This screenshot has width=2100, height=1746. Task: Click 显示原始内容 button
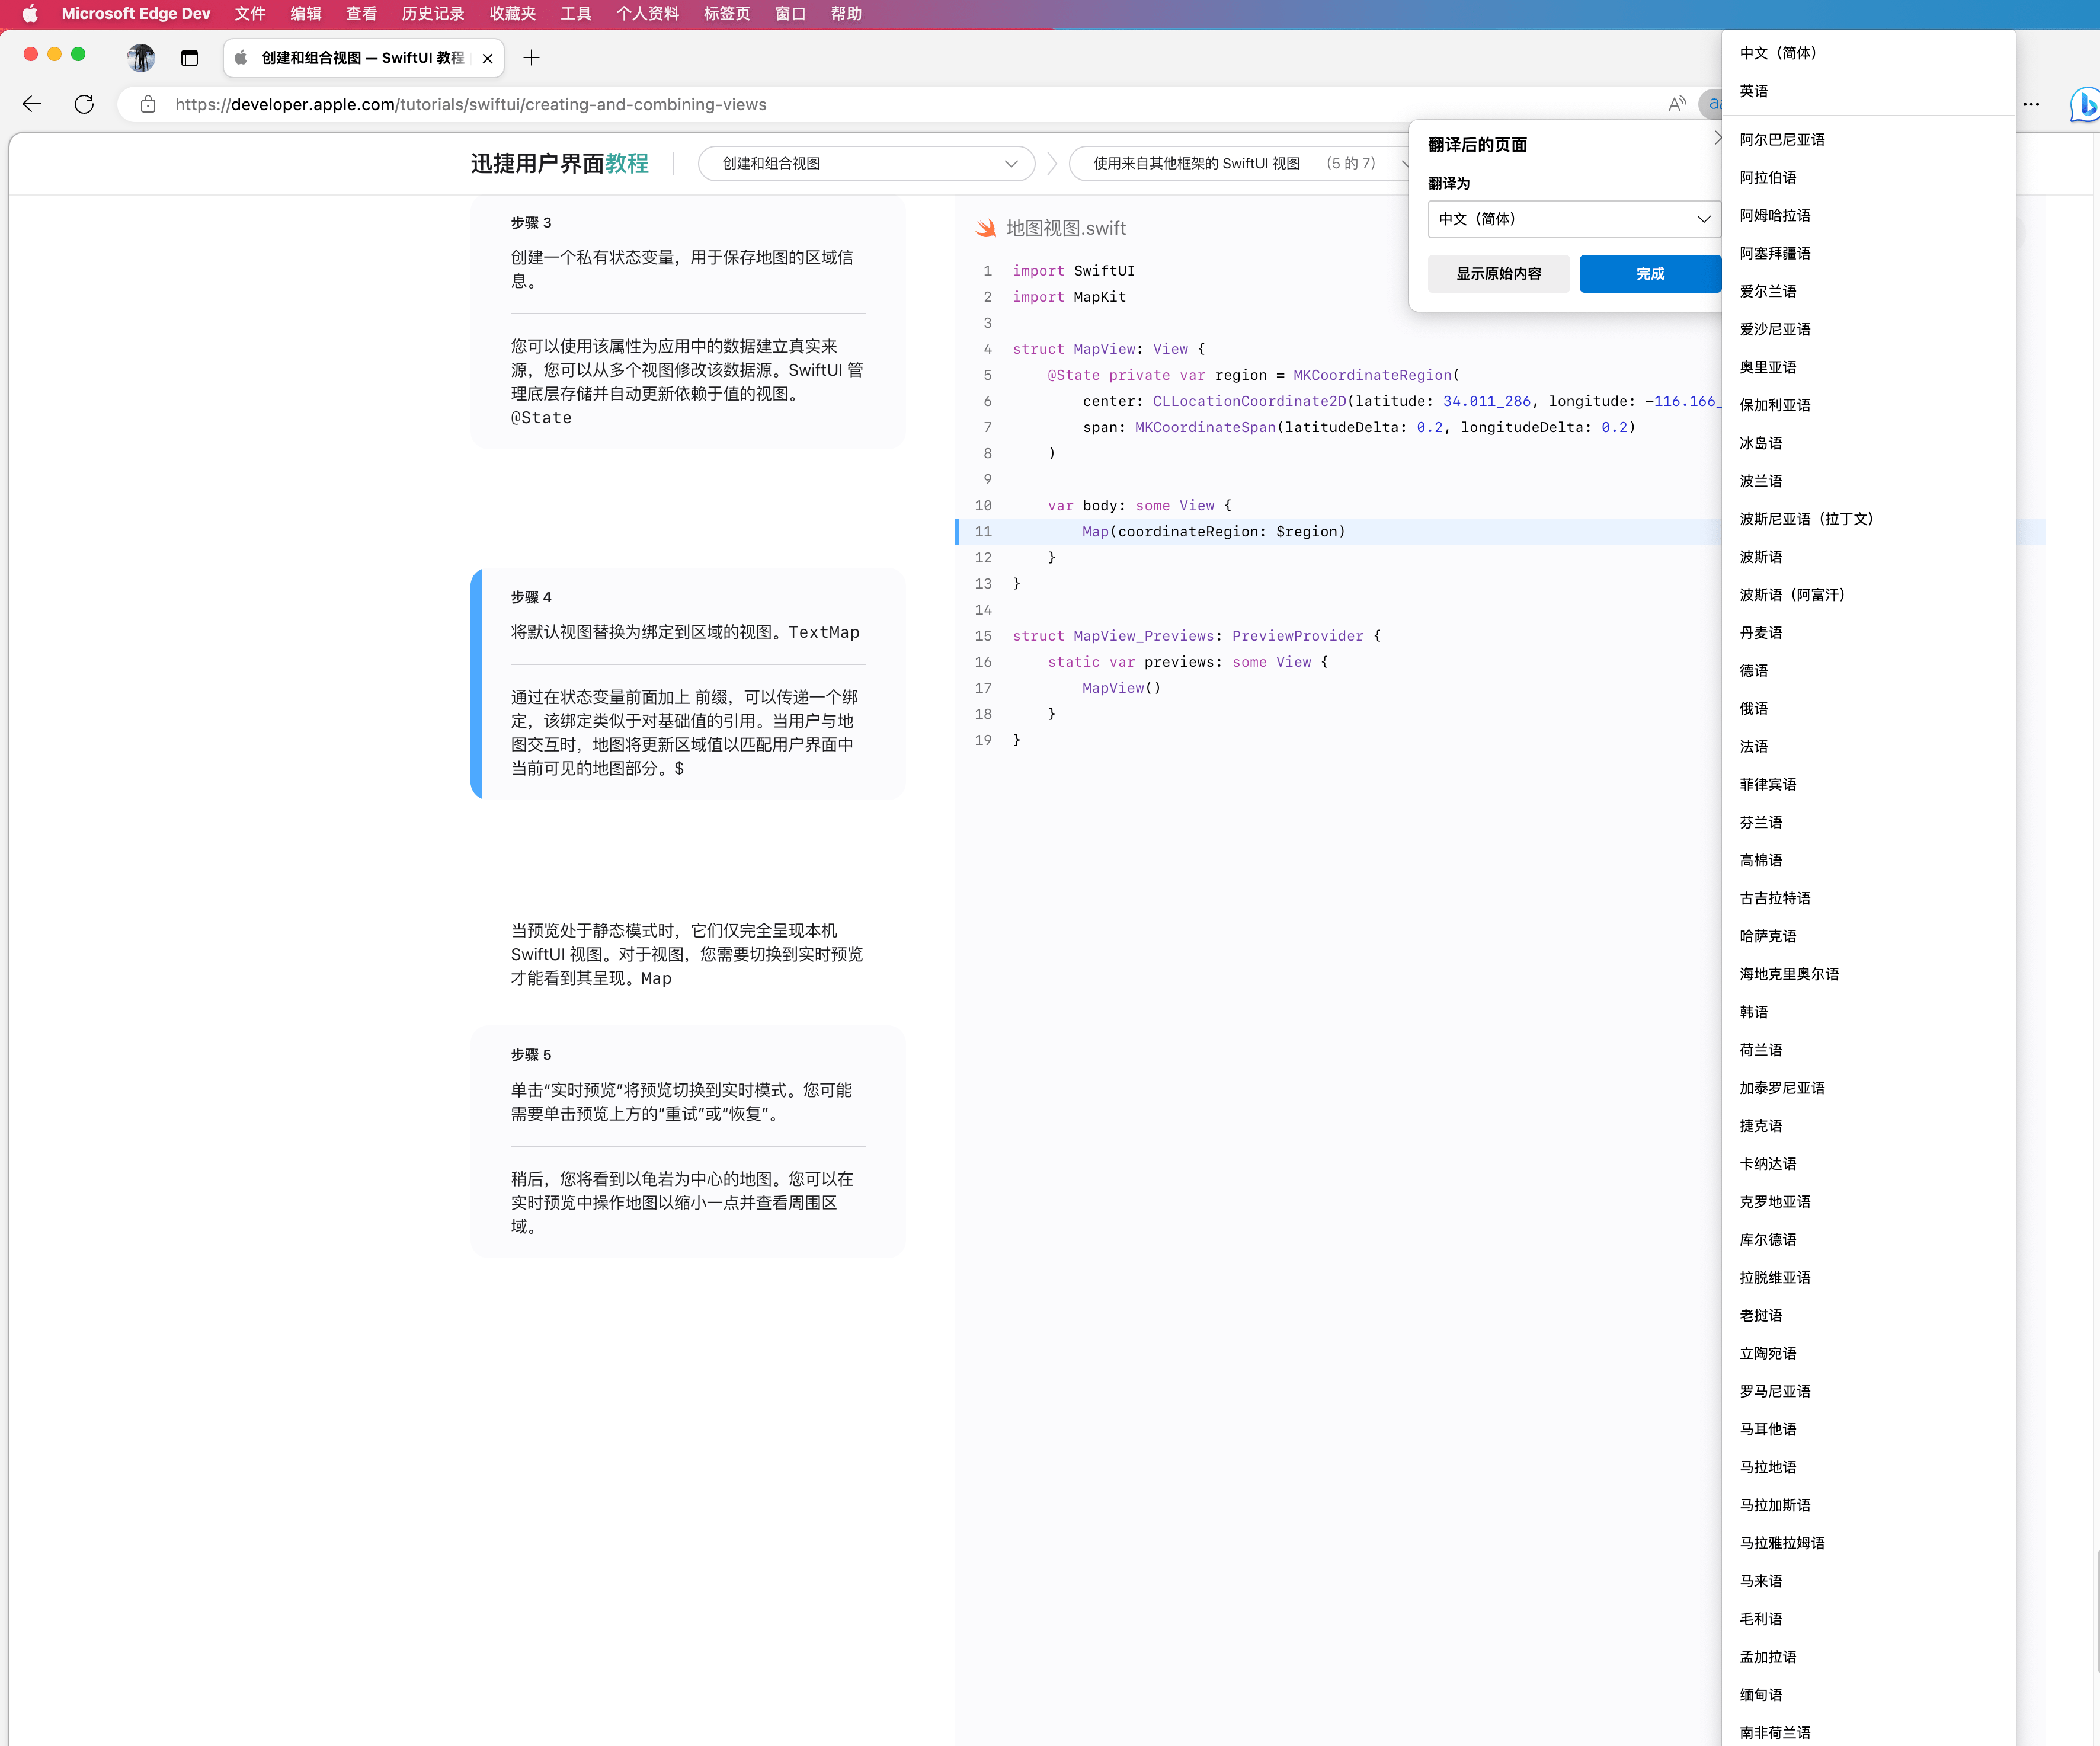point(1498,274)
